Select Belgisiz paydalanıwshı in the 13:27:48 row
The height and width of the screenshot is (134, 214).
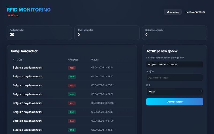[28, 103]
